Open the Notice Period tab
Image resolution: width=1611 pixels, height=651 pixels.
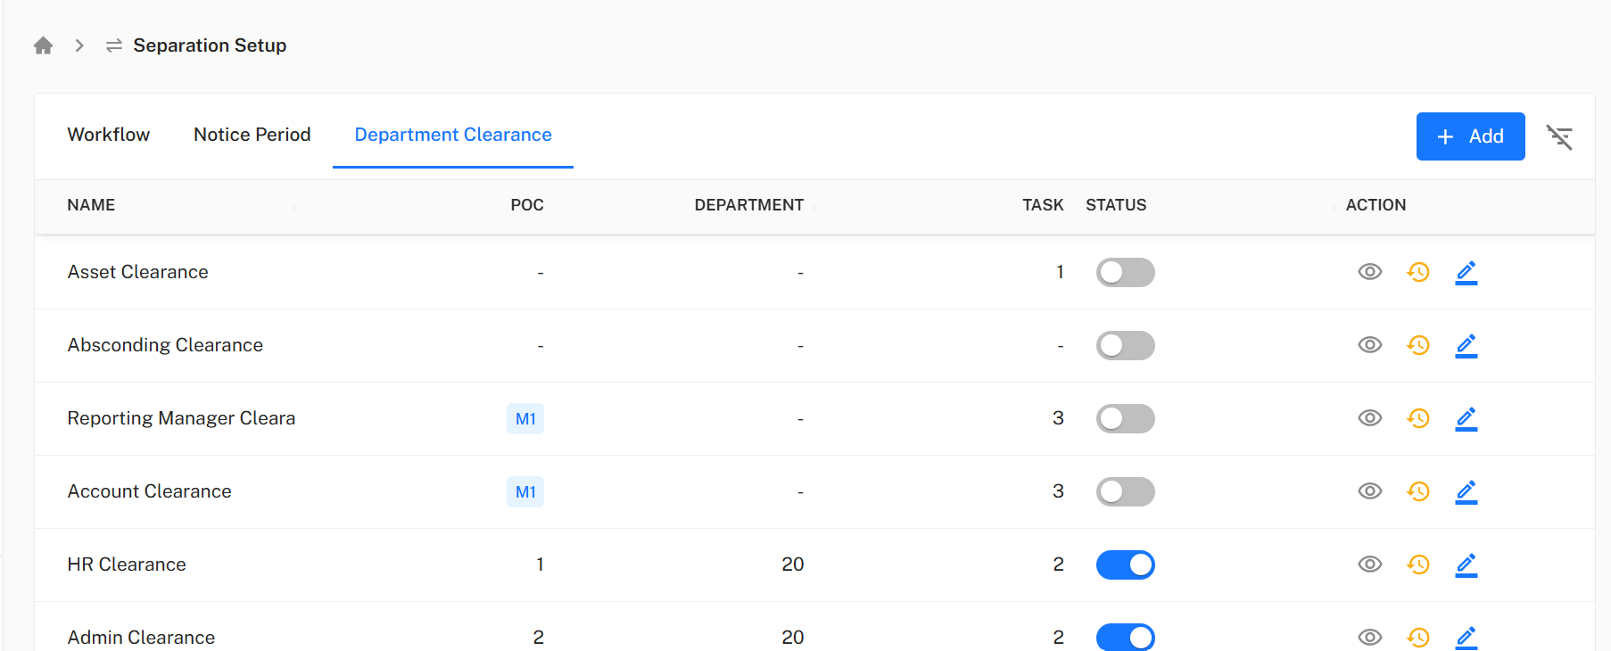pos(252,135)
